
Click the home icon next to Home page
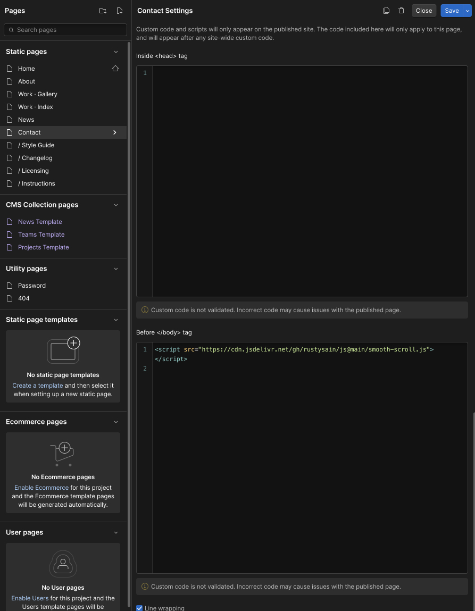(115, 69)
